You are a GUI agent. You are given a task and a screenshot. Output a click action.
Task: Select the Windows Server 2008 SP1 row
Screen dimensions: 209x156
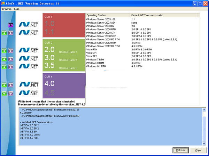click(142, 33)
